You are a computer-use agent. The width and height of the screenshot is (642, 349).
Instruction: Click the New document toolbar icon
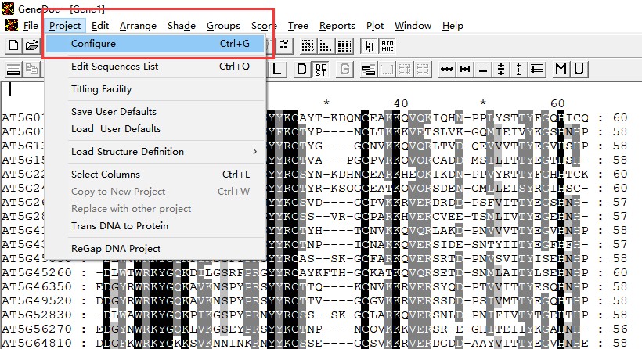(13, 45)
